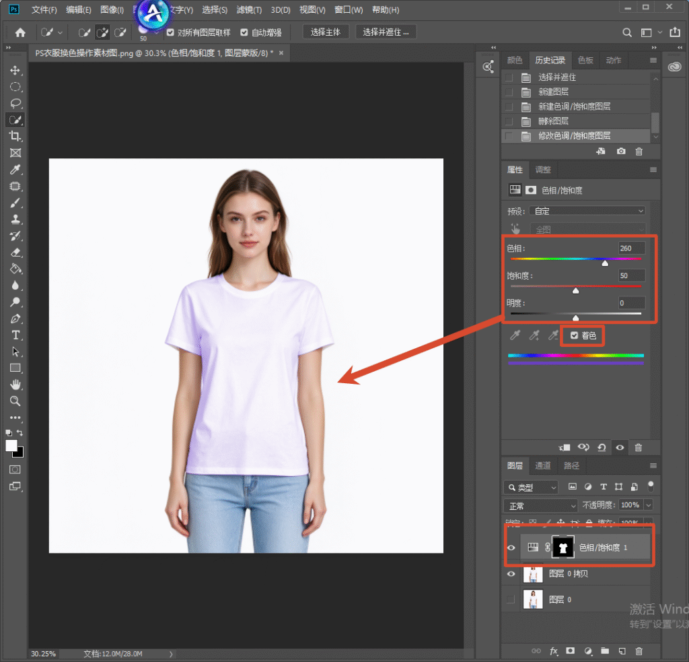689x662 pixels.
Task: Open the 滤镜(T) menu
Action: point(249,9)
